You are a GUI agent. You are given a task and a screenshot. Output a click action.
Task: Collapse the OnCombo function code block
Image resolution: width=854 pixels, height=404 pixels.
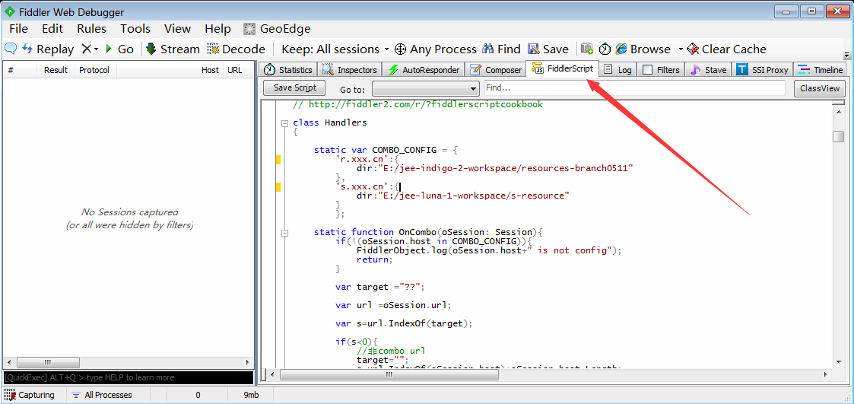(x=284, y=233)
